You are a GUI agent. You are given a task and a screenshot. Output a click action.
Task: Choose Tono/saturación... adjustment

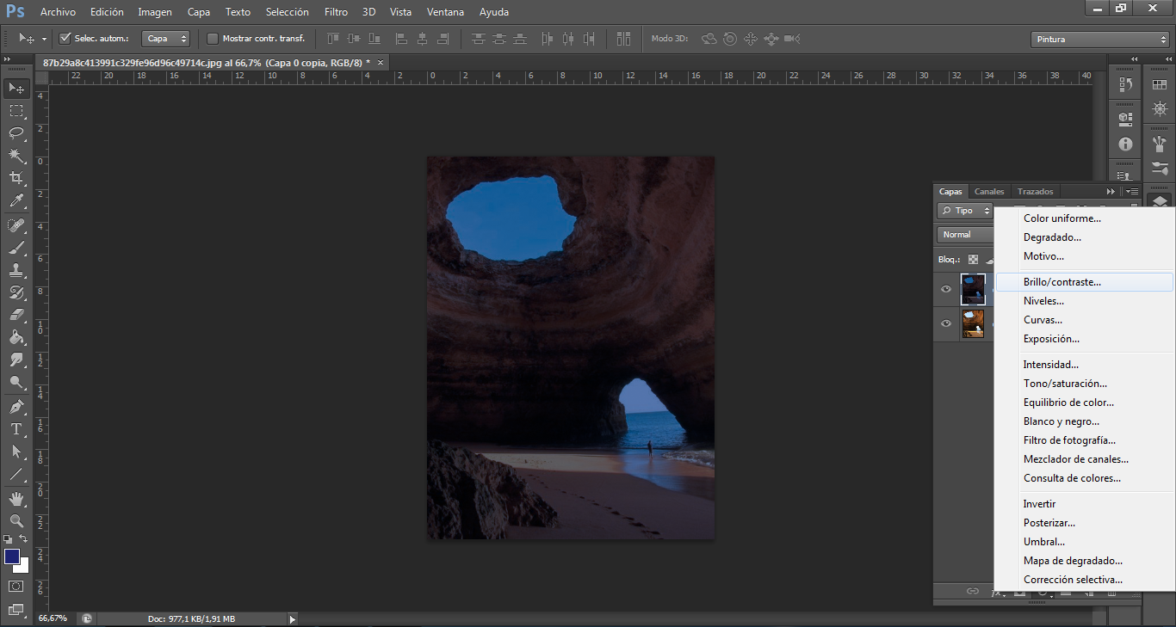(x=1085, y=384)
